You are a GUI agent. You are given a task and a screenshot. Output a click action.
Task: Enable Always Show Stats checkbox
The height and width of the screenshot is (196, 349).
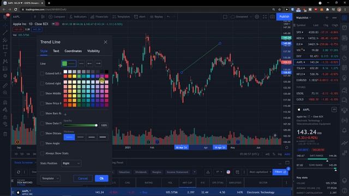[43, 154]
